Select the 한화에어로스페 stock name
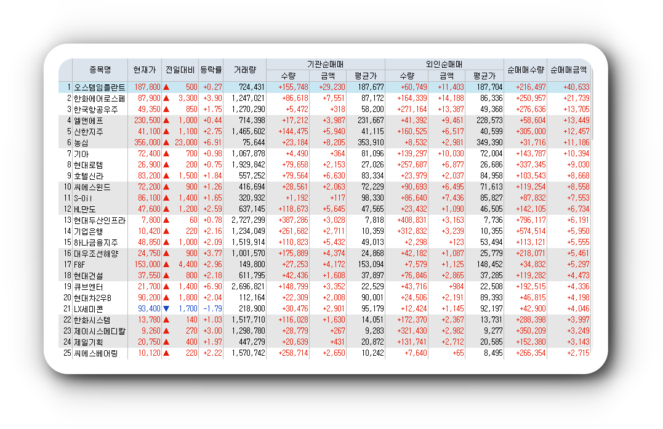 (x=99, y=98)
